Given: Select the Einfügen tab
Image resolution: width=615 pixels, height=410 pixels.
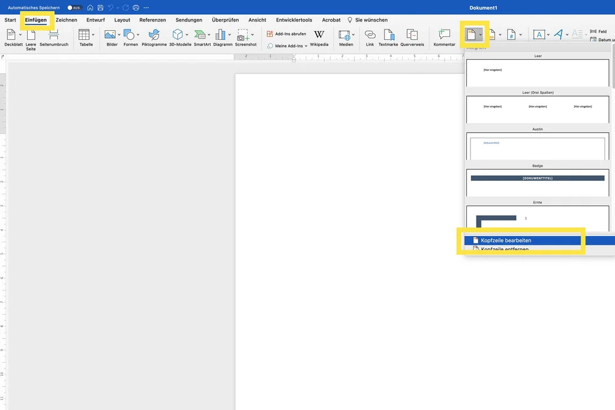Looking at the screenshot, I should point(36,20).
